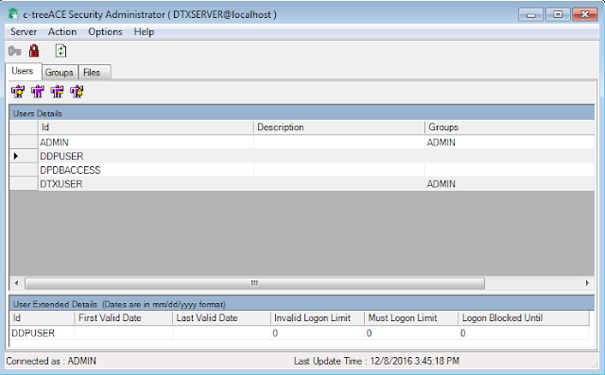Screen dimensions: 605x375
Task: Click the Description cell of the ADMIN user
Action: (339, 143)
